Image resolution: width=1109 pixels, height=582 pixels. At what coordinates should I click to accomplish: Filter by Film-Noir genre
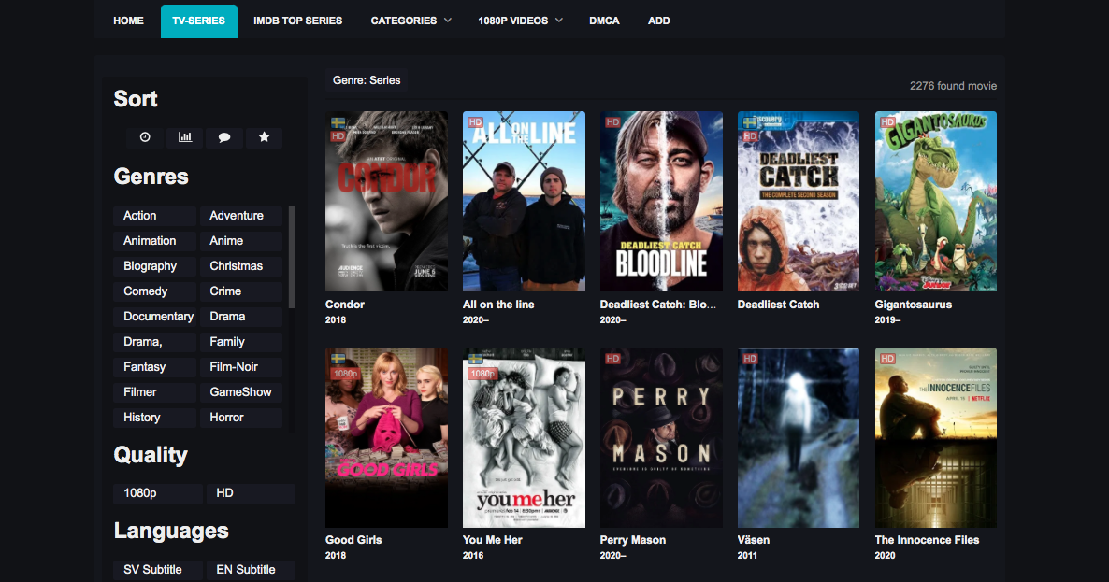(240, 367)
